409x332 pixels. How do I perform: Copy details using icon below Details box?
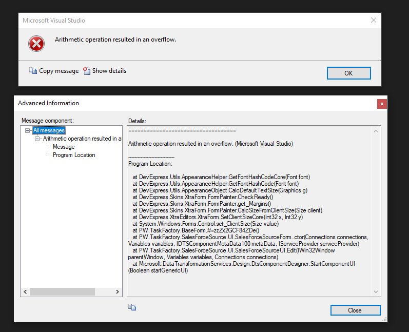[132, 307]
